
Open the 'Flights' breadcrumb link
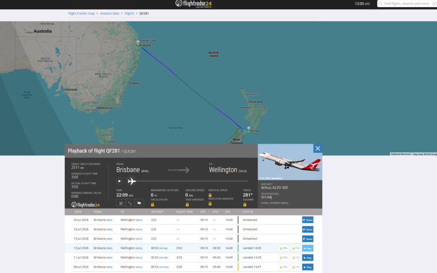(129, 13)
